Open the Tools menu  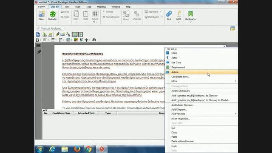tap(89, 7)
